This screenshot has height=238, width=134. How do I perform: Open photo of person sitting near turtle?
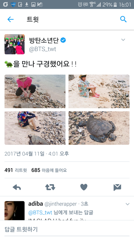point(35,128)
